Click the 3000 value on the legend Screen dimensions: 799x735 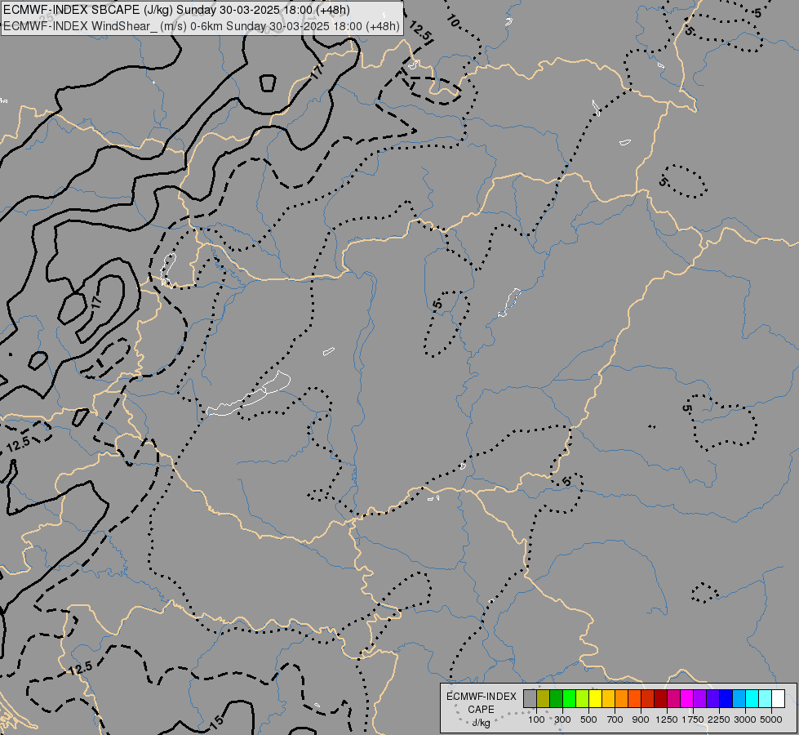pos(745,719)
